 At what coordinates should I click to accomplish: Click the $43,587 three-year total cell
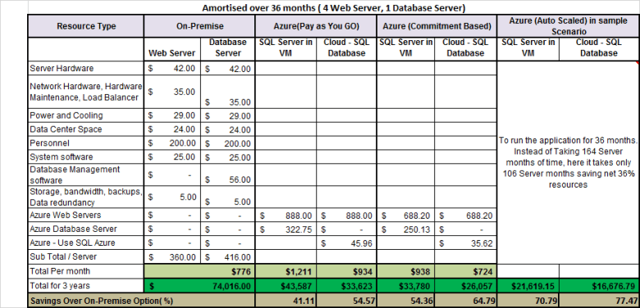tap(286, 286)
